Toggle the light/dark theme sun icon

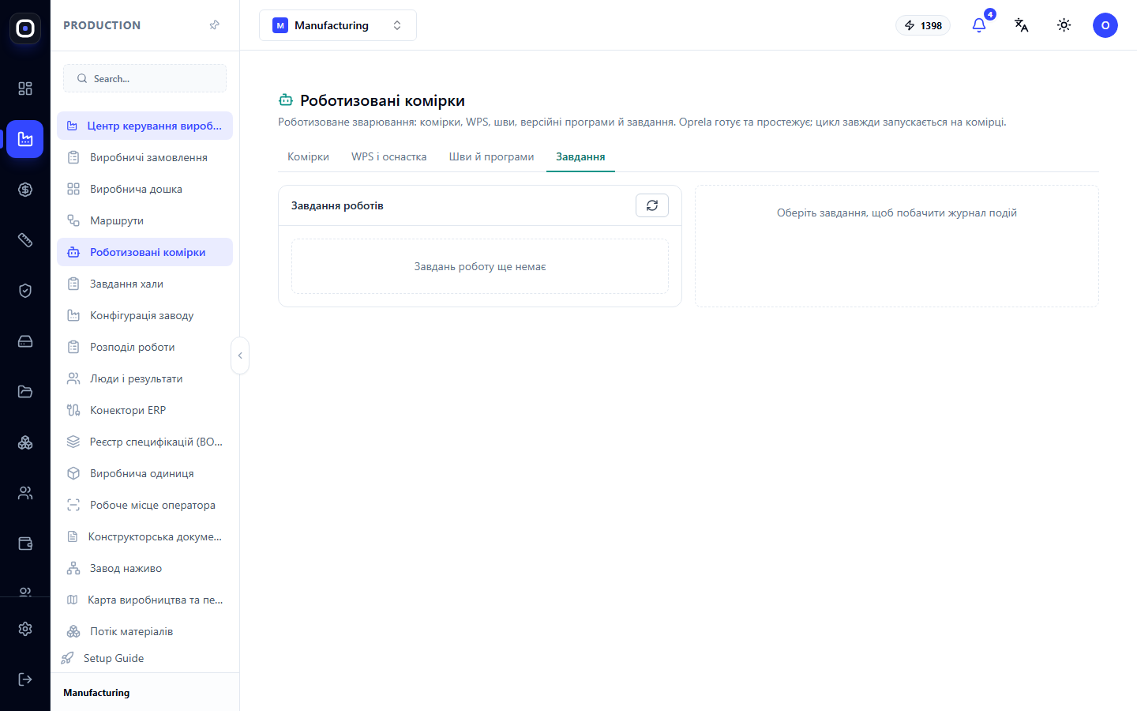[1064, 25]
